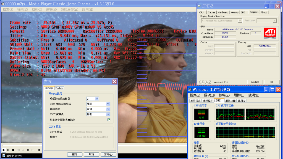Pause the video playback
283x159 pixels.
click(8, 150)
